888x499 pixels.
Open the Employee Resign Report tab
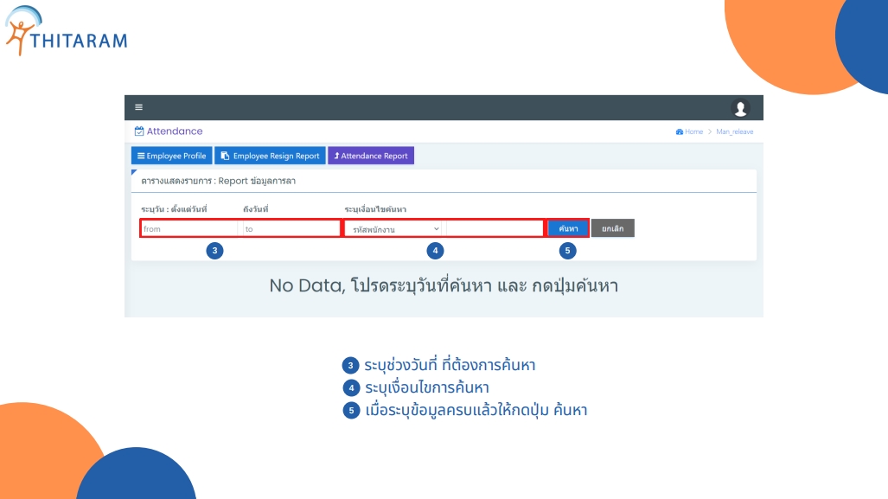click(270, 156)
